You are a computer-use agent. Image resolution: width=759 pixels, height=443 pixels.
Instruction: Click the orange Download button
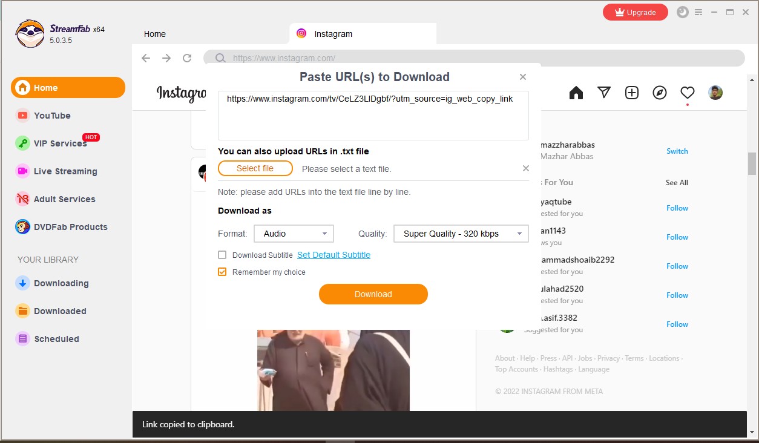pyautogui.click(x=373, y=294)
